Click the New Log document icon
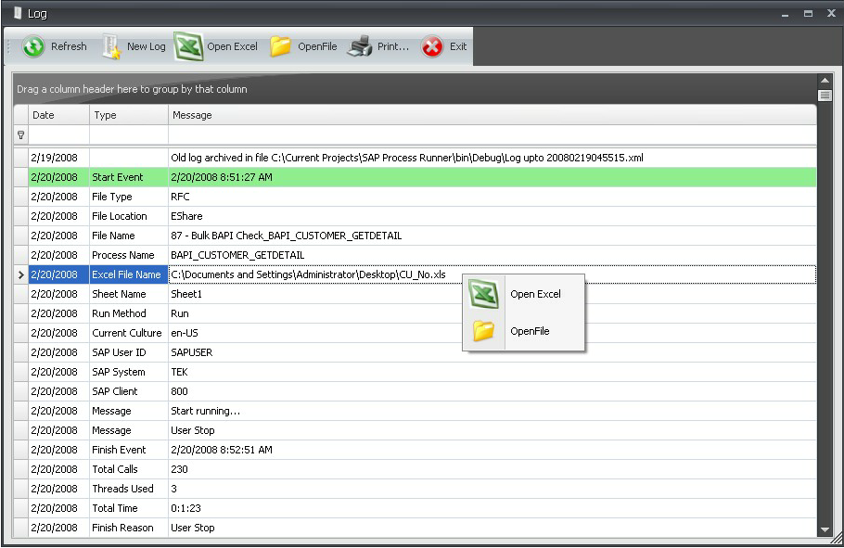 (111, 46)
